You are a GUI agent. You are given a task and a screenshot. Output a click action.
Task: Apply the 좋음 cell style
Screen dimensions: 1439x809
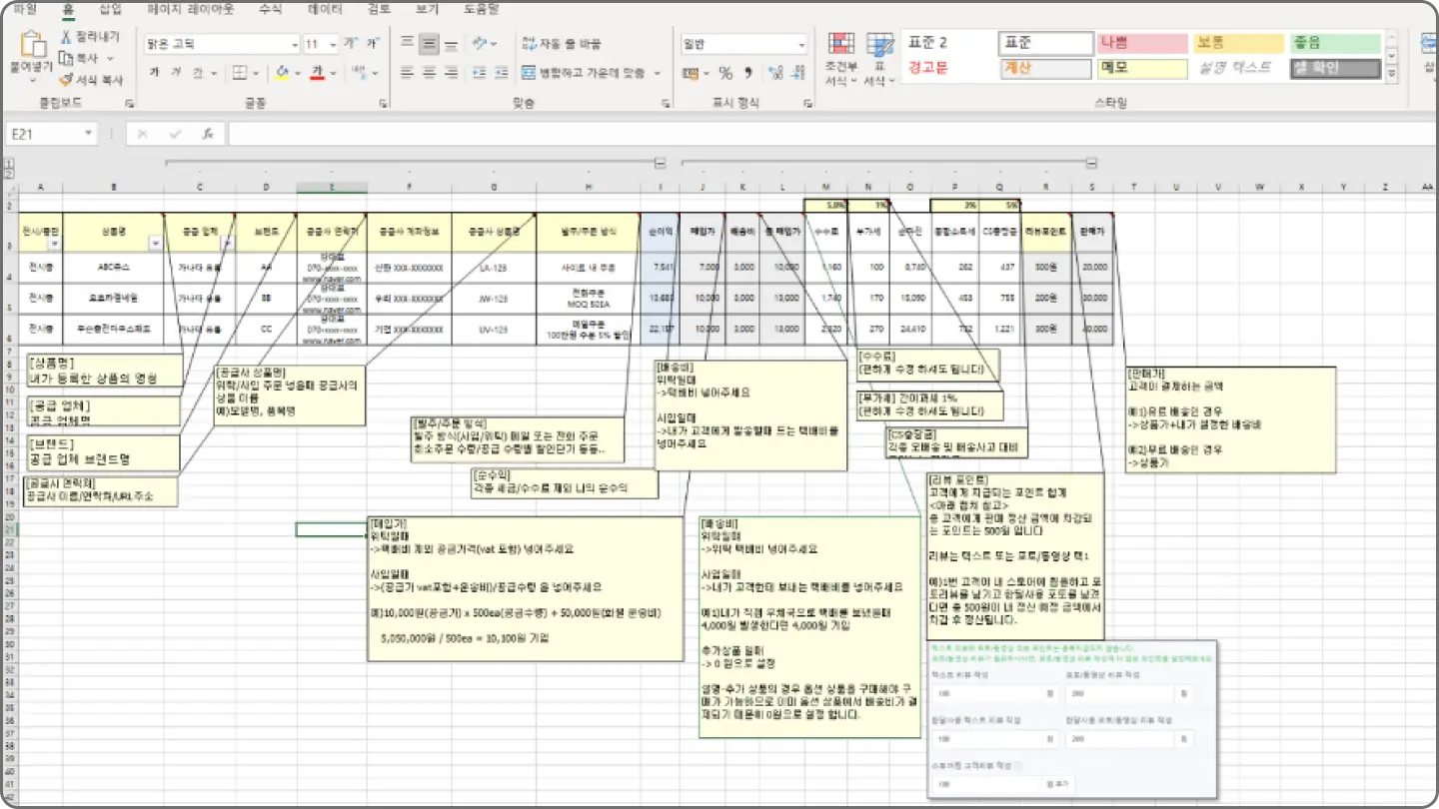1336,43
